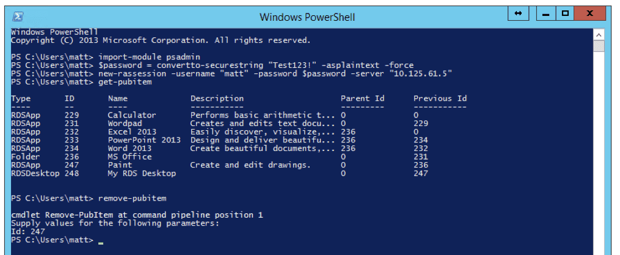Click the blinking cursor at the last prompt
The width and height of the screenshot is (620, 255).
101,243
